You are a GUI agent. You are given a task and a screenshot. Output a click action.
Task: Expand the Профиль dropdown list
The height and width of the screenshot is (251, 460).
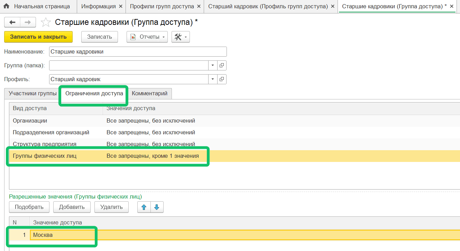[213, 79]
